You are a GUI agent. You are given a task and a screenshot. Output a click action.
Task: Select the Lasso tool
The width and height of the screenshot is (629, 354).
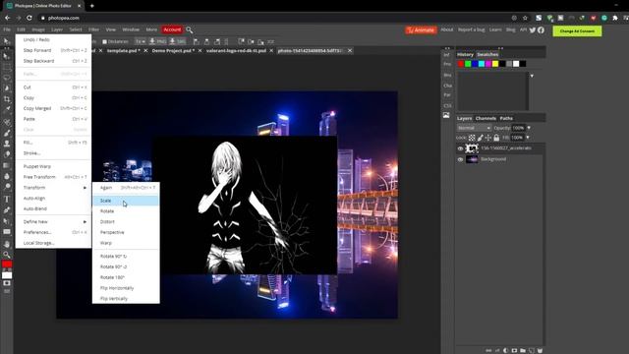[7, 78]
